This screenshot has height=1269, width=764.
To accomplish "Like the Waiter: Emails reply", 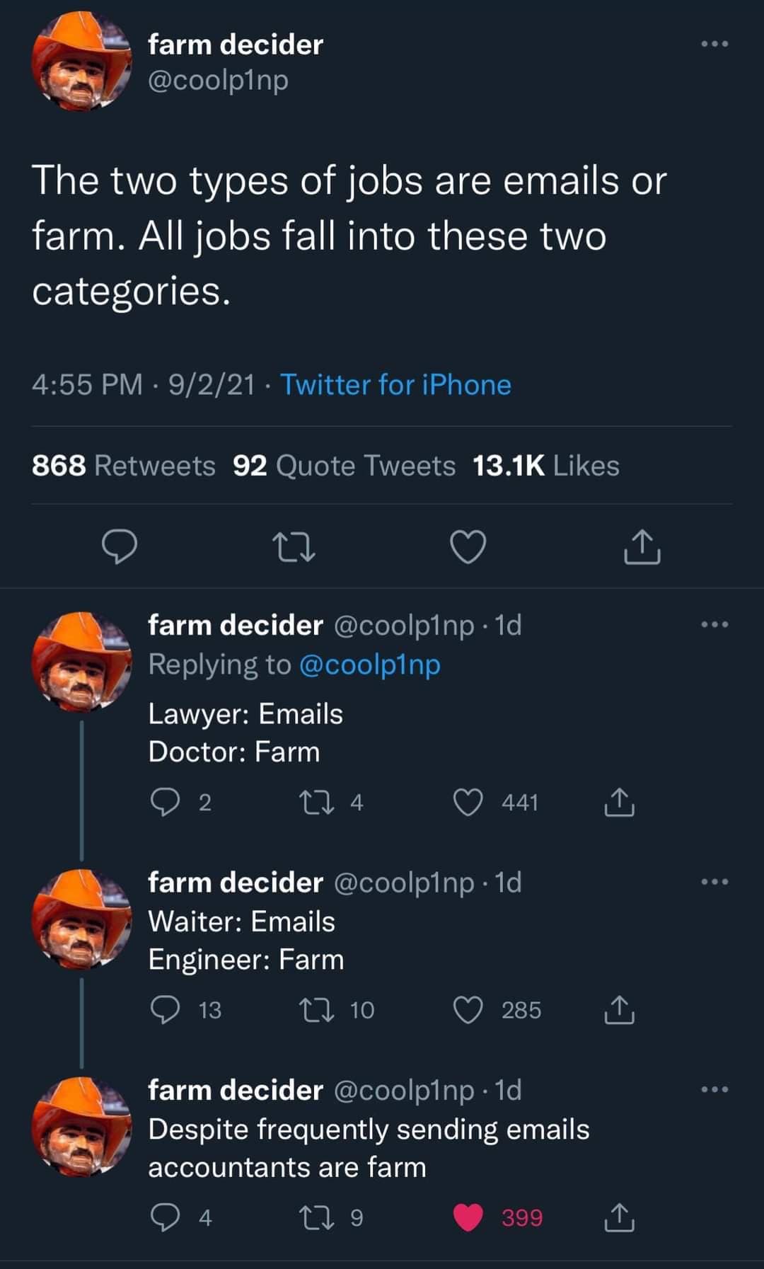I will (470, 1009).
